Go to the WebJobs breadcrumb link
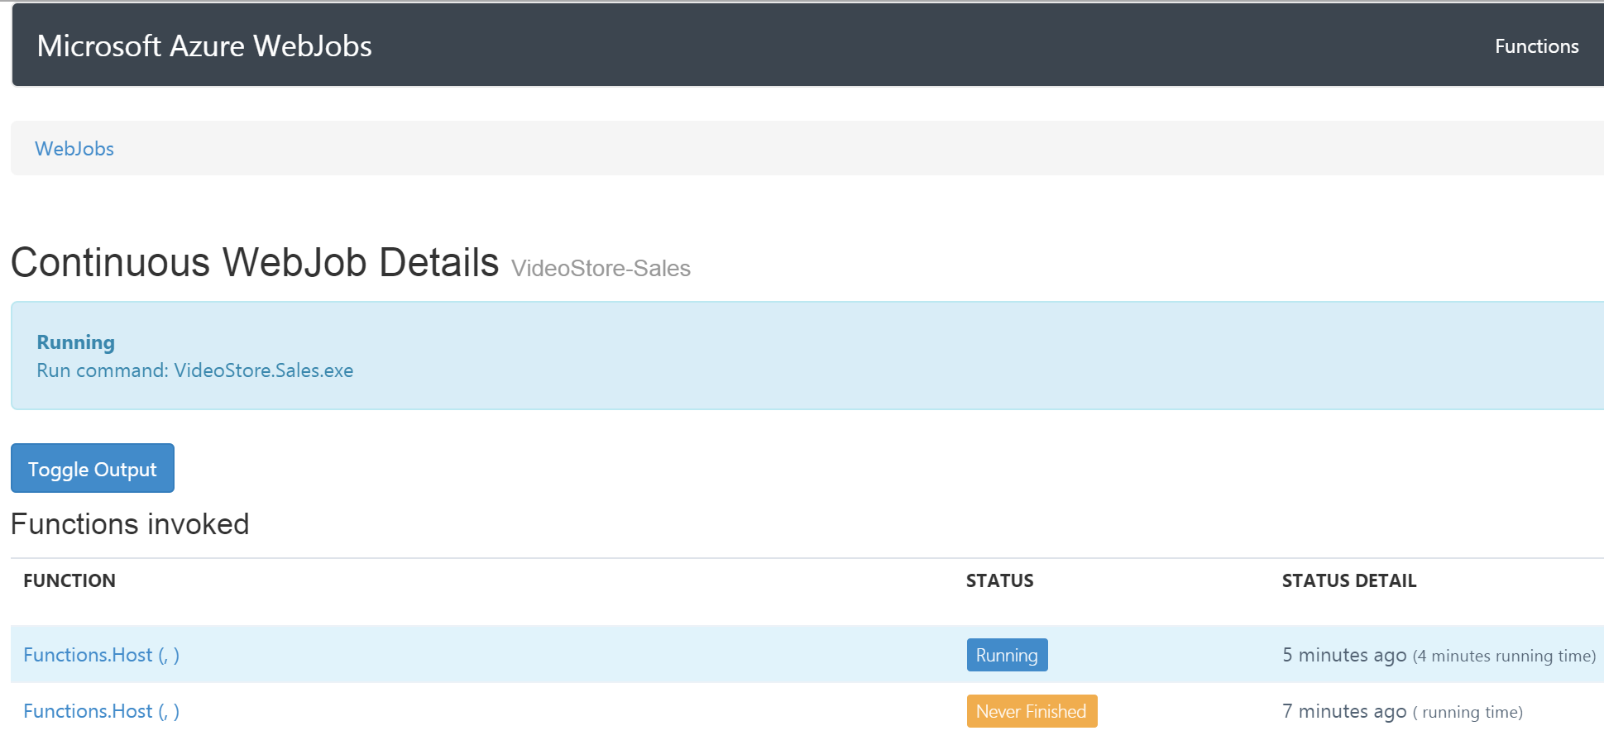This screenshot has width=1604, height=745. click(74, 149)
